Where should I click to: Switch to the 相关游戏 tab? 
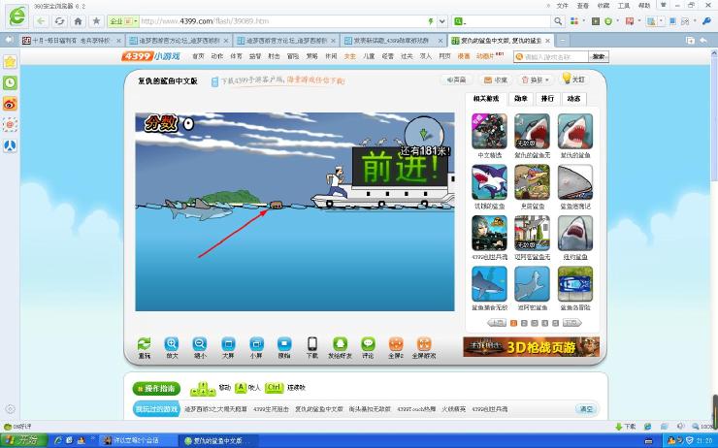pyautogui.click(x=486, y=98)
